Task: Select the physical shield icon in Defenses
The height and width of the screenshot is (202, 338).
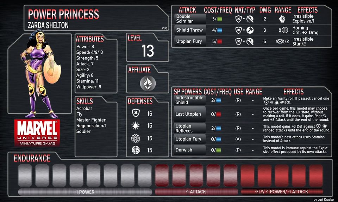Action: point(136,113)
